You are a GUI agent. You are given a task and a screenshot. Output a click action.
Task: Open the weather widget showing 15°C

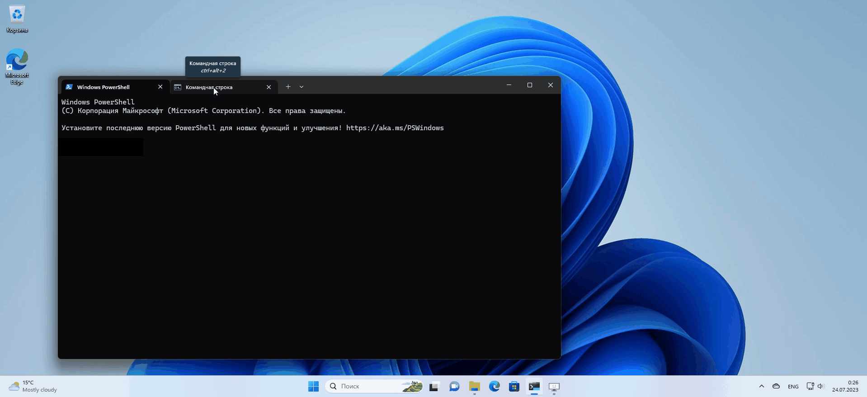(x=33, y=386)
